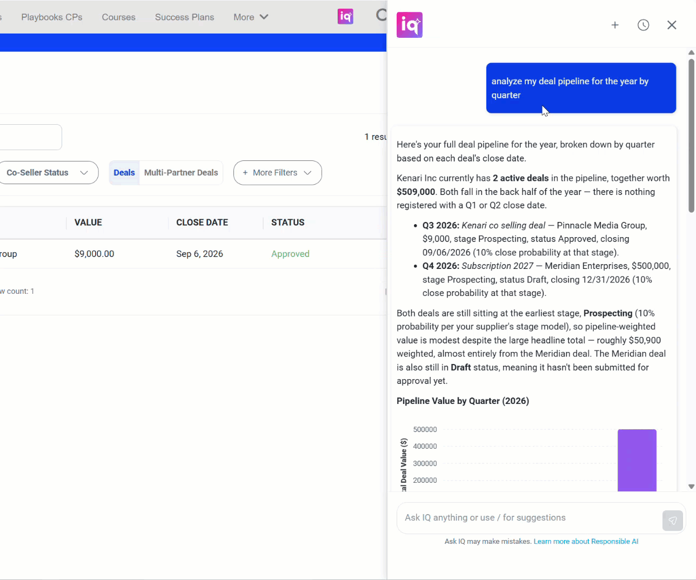Image resolution: width=696 pixels, height=580 pixels.
Task: Open Success Plans in navigation
Action: (185, 17)
